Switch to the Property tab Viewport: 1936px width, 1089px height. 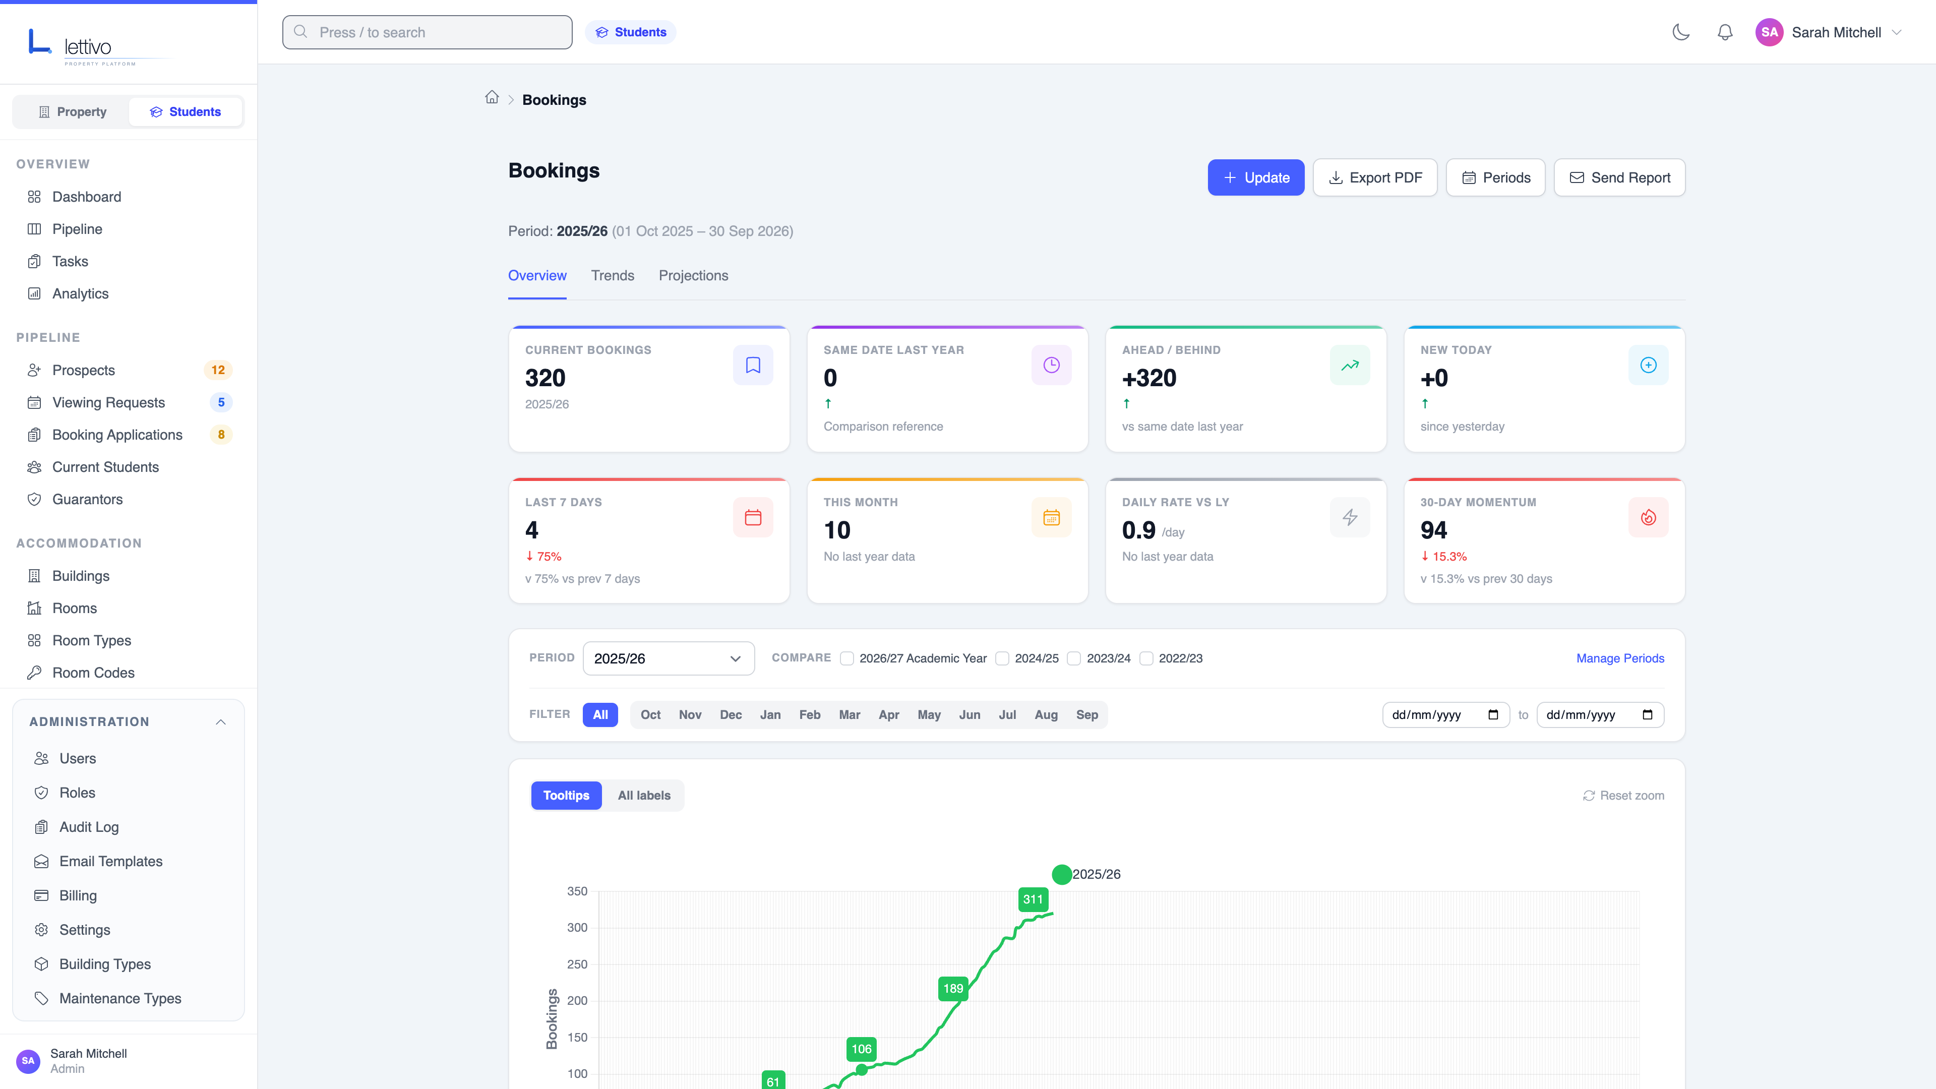coord(72,111)
